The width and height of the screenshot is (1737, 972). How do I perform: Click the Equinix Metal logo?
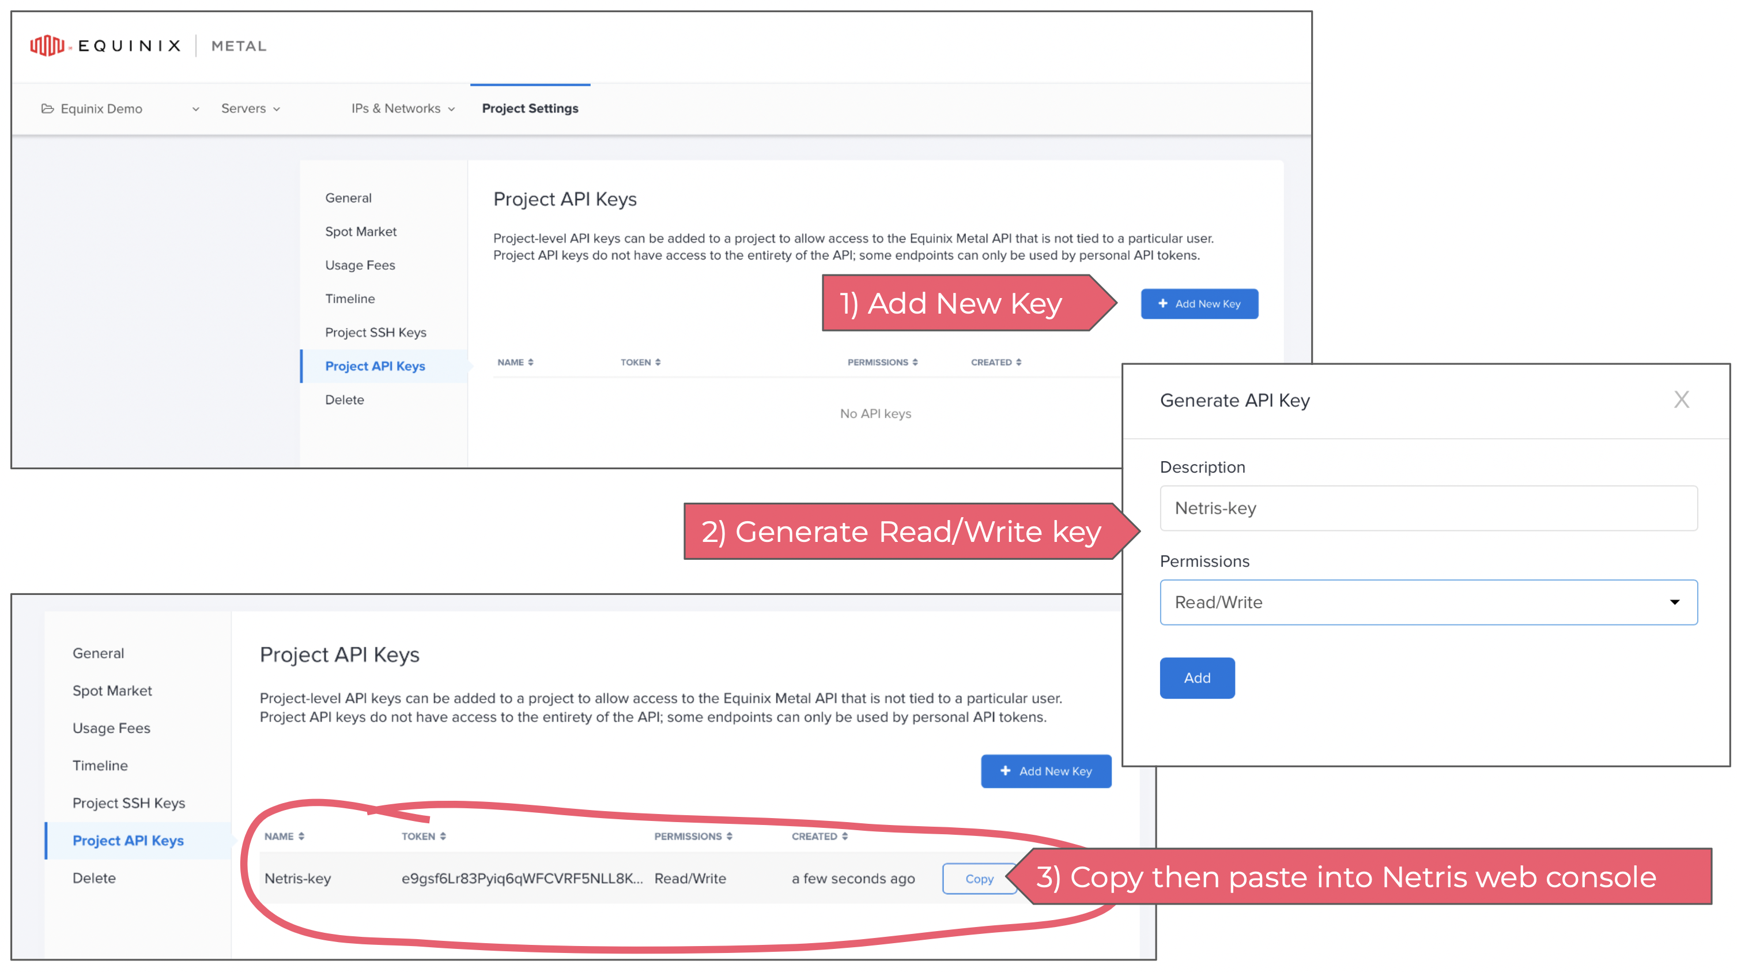click(x=148, y=46)
